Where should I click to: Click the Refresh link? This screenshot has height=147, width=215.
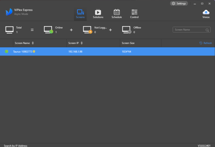coord(206,43)
